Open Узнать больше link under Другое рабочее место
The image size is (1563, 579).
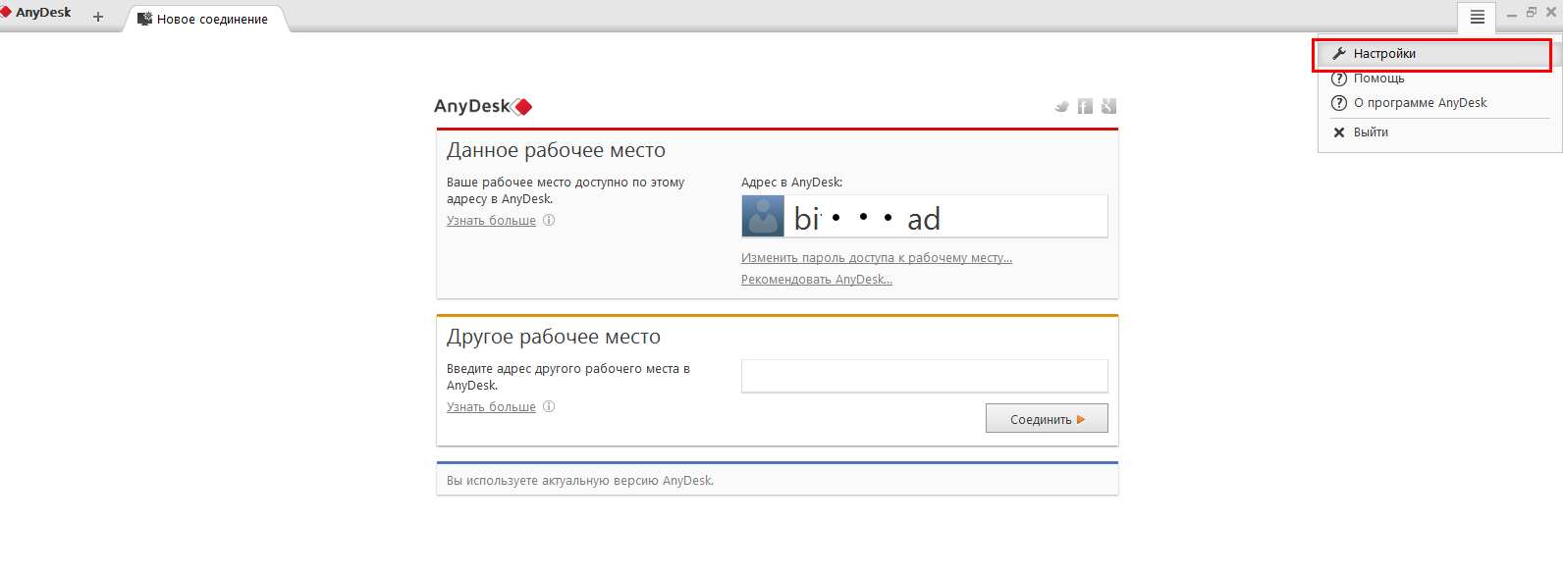tap(491, 407)
